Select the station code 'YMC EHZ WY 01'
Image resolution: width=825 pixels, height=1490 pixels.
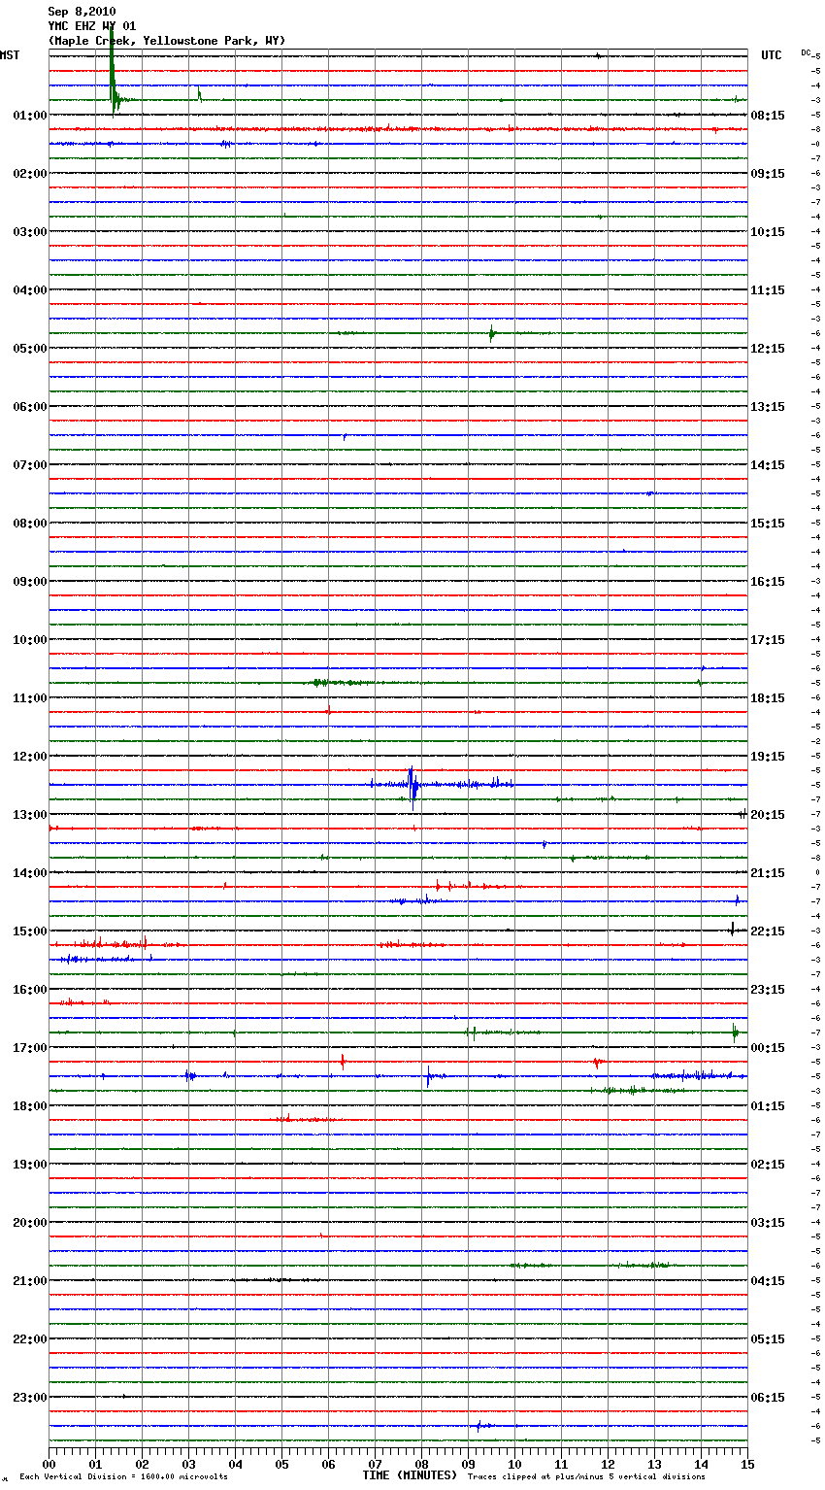tap(92, 26)
